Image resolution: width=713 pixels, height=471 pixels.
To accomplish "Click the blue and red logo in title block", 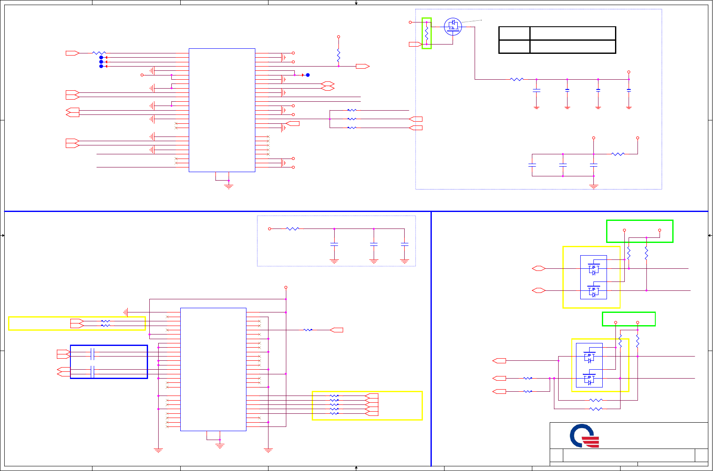I will click(x=584, y=436).
